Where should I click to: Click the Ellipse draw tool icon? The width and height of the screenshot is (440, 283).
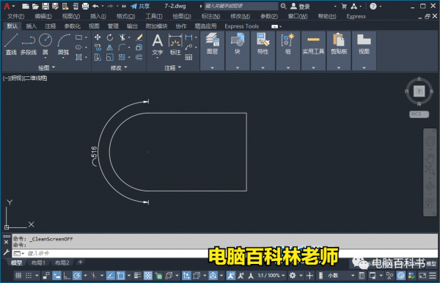point(79,47)
